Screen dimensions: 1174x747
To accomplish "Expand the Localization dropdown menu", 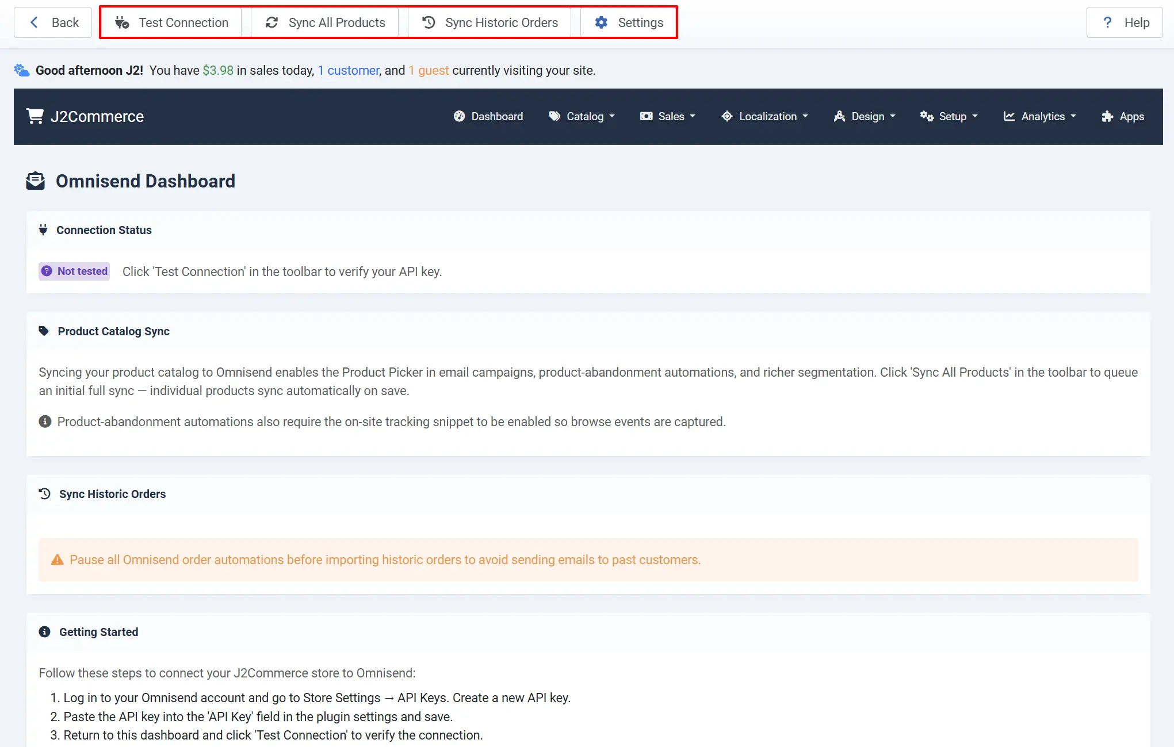I will click(765, 116).
